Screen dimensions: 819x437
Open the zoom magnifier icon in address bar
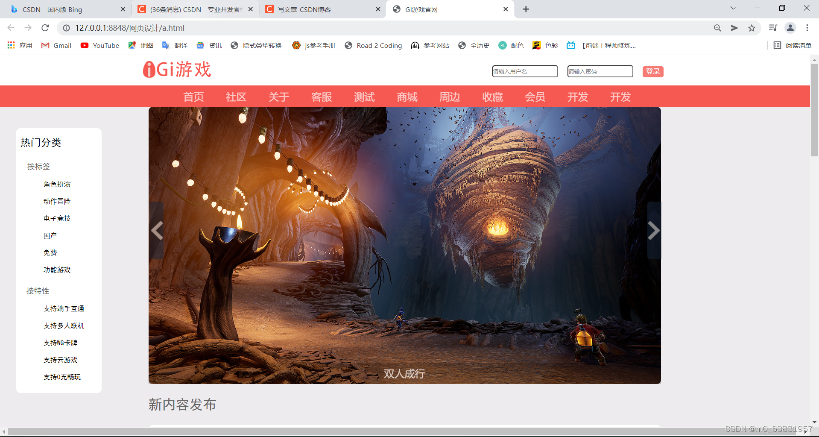tap(717, 28)
